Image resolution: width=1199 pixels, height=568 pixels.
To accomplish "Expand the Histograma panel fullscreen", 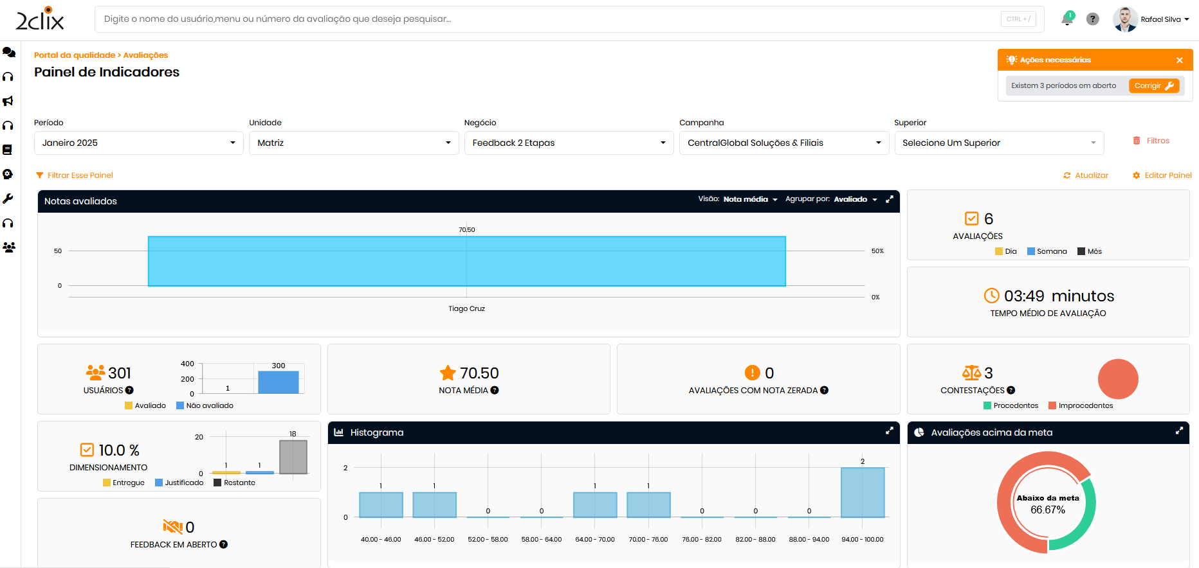I will coord(890,431).
